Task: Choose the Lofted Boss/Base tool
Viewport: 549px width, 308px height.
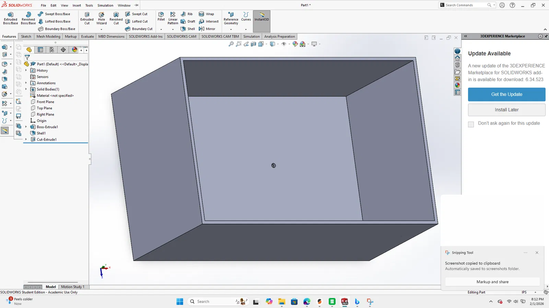Action: [x=54, y=22]
